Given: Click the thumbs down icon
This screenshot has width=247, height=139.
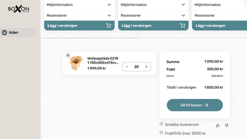Looking at the screenshot, I should [x=227, y=125].
